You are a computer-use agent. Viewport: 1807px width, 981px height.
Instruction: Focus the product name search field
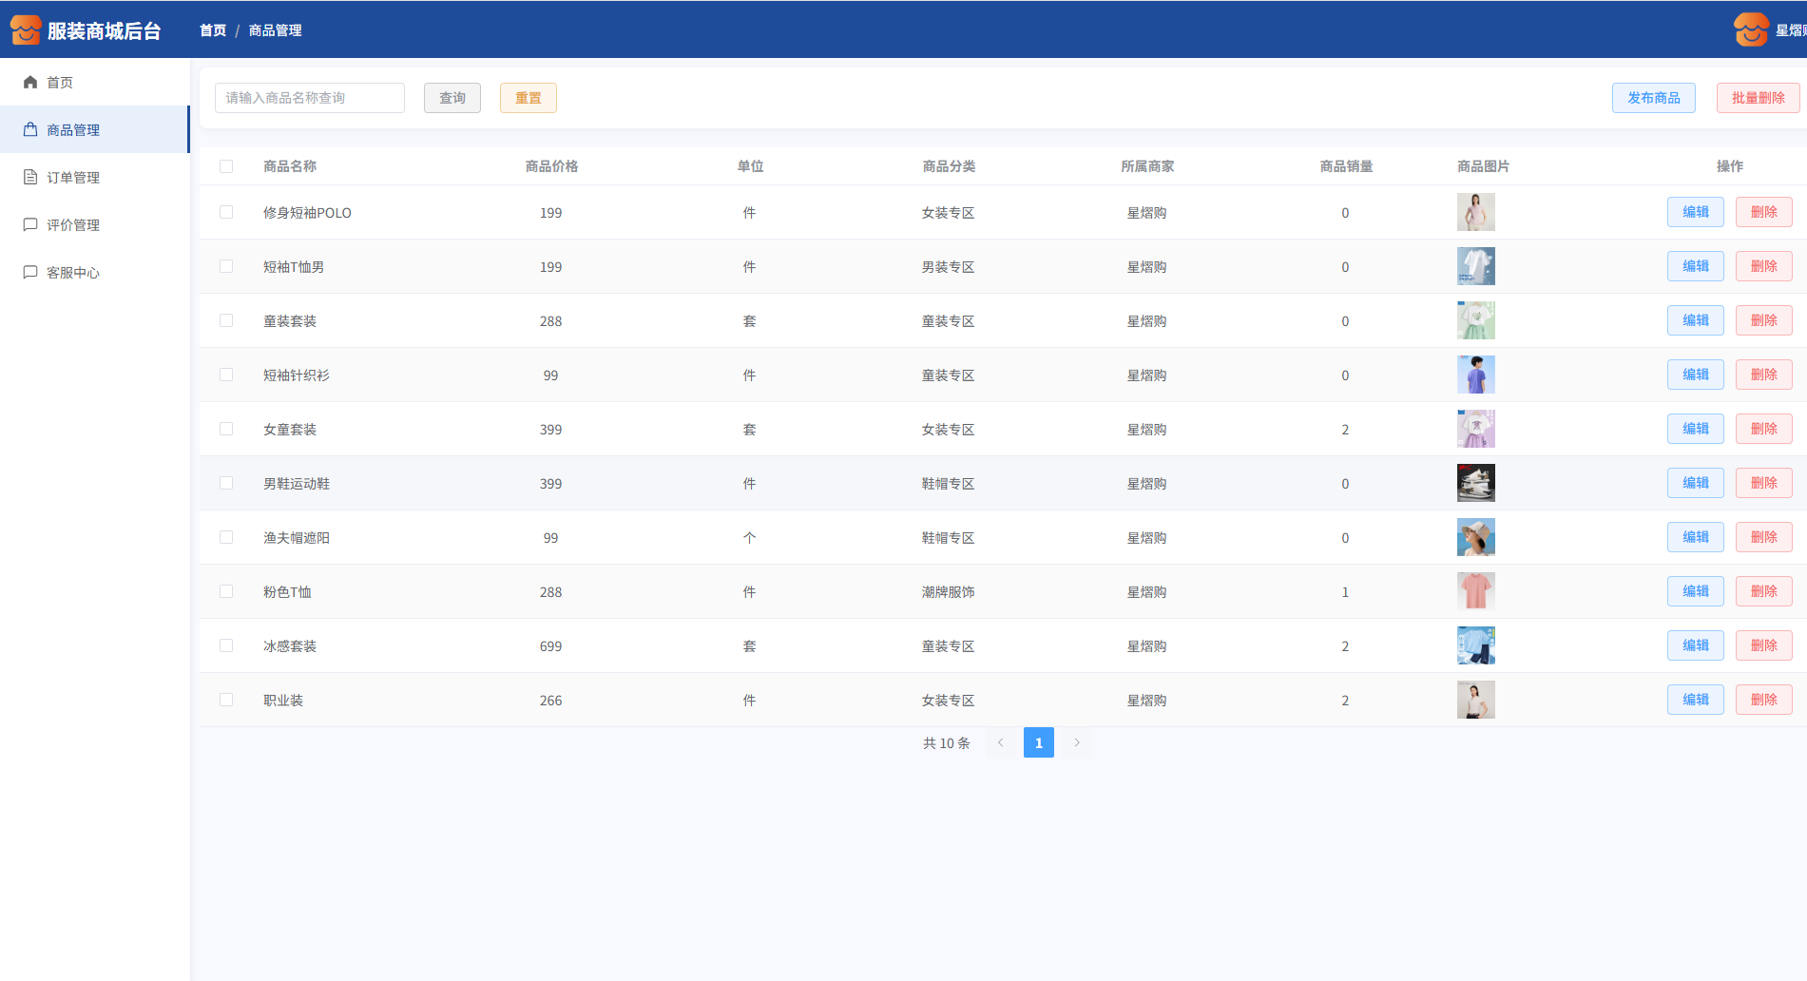pos(310,98)
